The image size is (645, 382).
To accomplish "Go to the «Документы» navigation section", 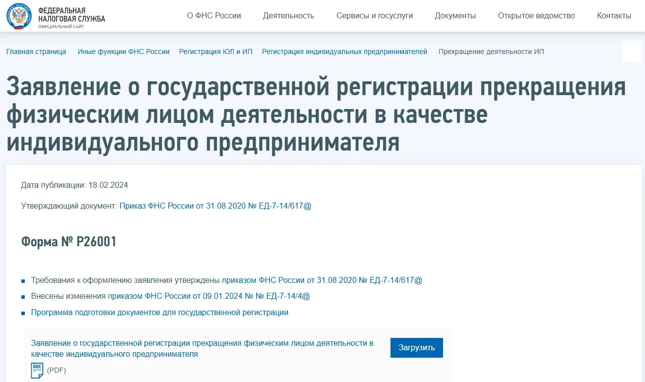I will click(x=455, y=16).
